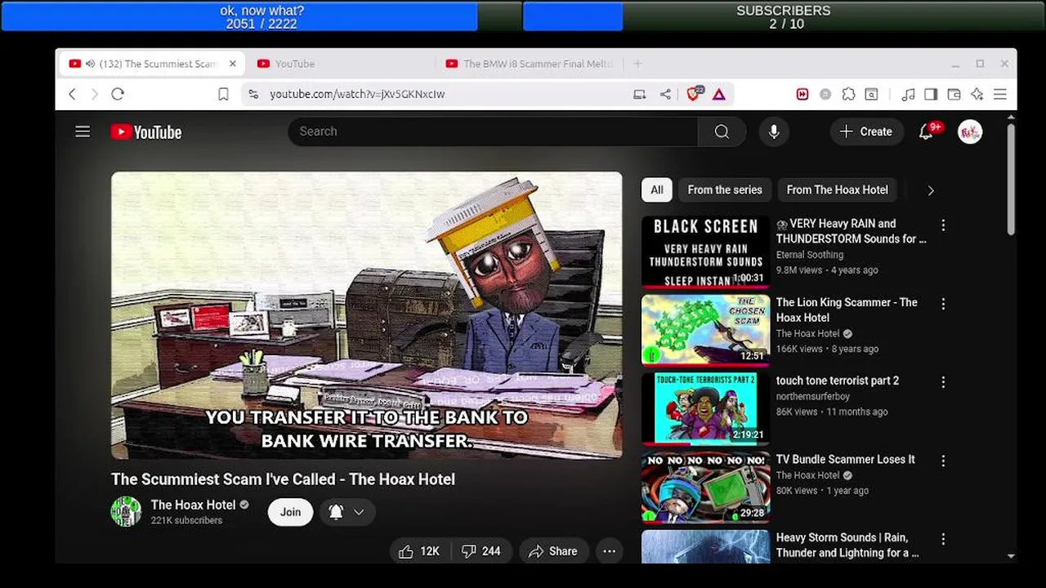Click the 'ok, now what?' progress bar
This screenshot has height=588, width=1046.
coord(261,16)
